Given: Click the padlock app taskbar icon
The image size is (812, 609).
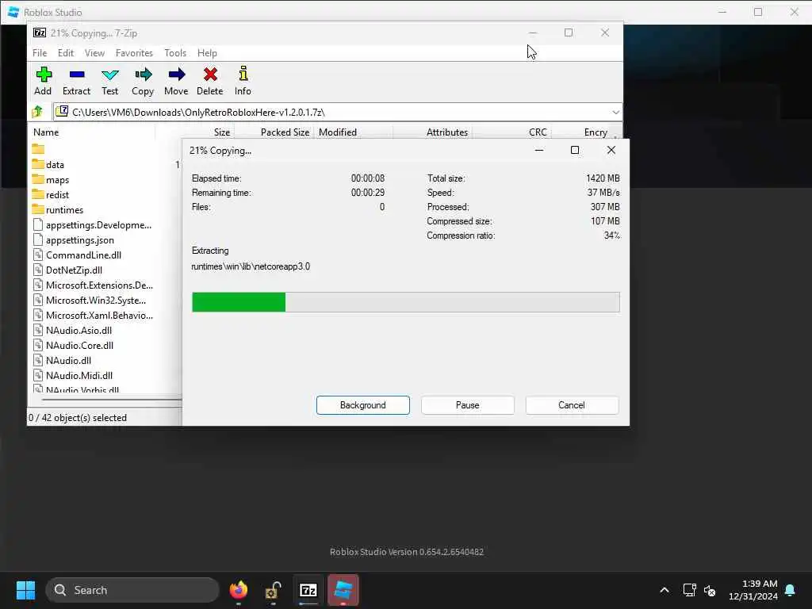Looking at the screenshot, I should (273, 590).
